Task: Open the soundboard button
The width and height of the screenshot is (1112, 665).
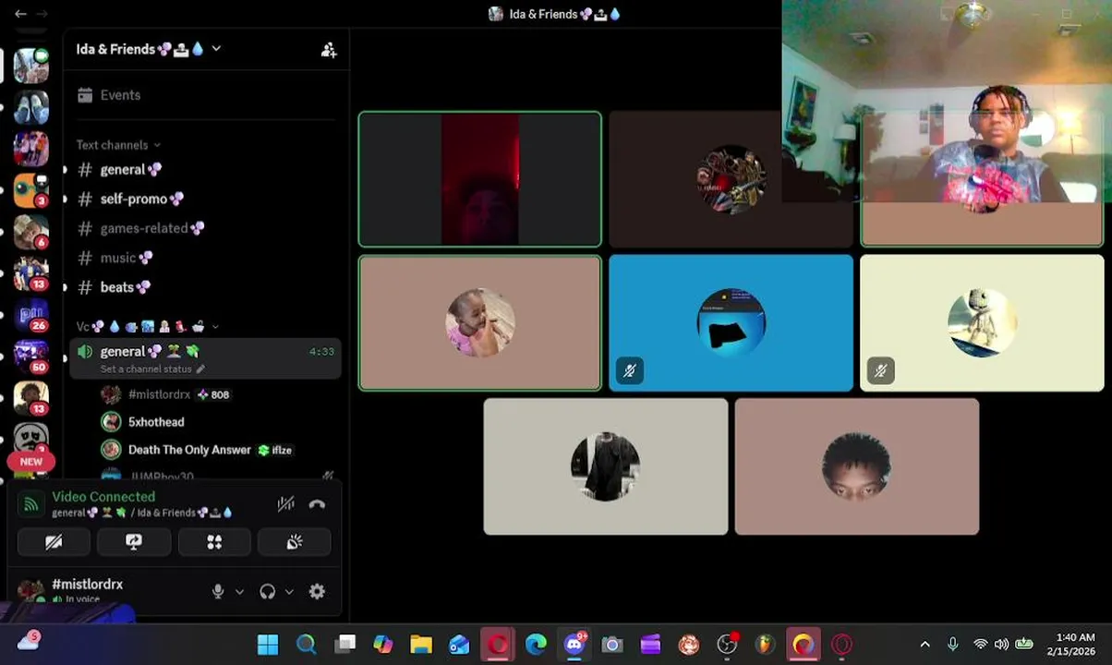Action: pyautogui.click(x=295, y=542)
